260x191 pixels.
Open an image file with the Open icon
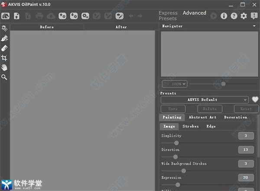[16, 16]
